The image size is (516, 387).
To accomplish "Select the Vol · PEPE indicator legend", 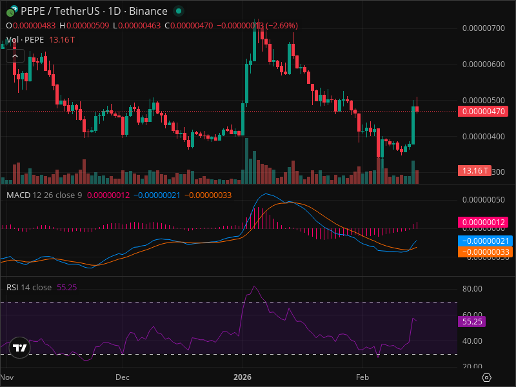I will 25,40.
